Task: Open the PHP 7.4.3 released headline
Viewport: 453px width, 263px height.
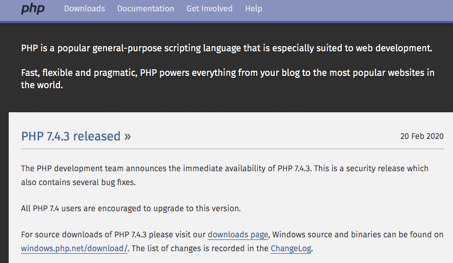Action: [x=71, y=136]
